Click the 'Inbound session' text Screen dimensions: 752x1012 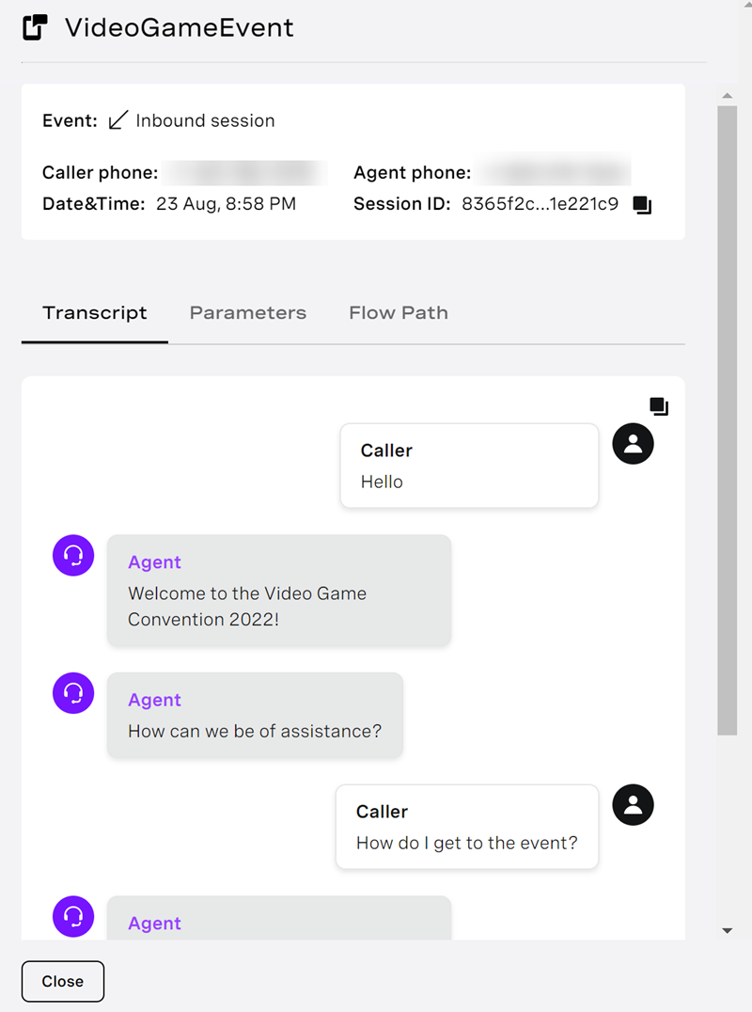[205, 120]
